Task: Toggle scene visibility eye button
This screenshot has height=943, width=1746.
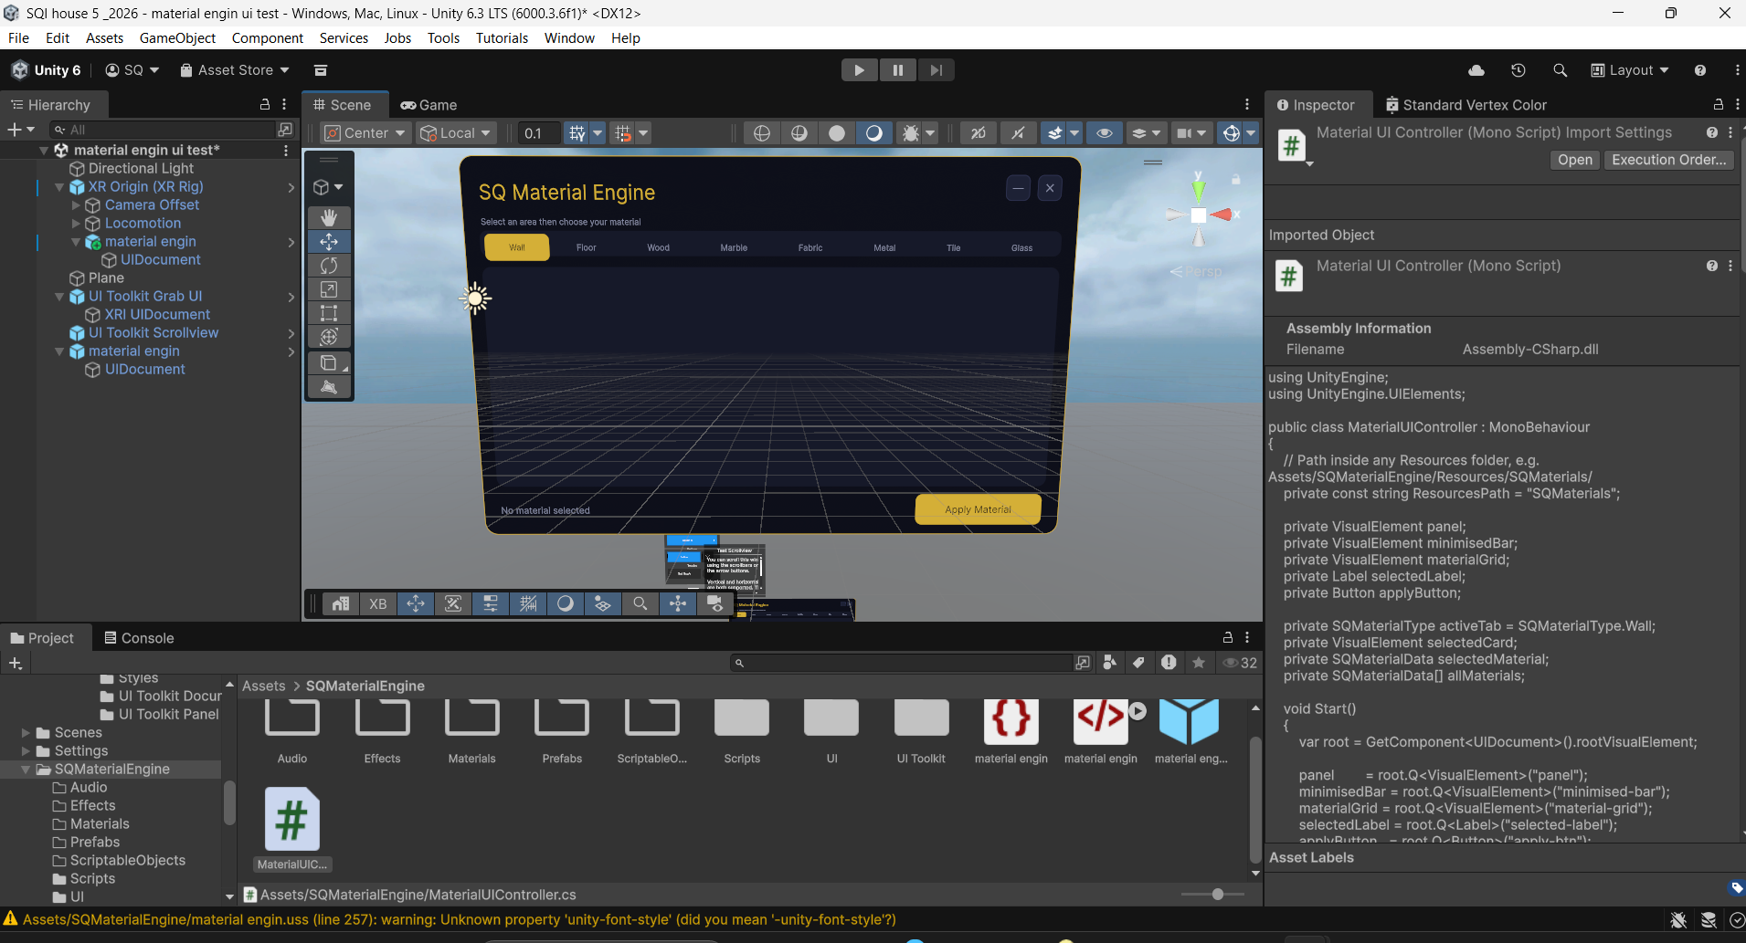Action: (x=1105, y=133)
